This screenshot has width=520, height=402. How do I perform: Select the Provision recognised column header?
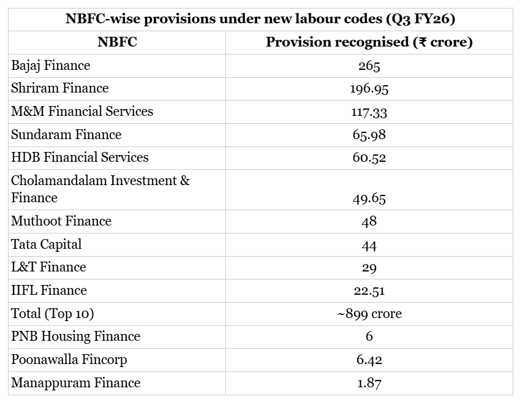pos(369,42)
